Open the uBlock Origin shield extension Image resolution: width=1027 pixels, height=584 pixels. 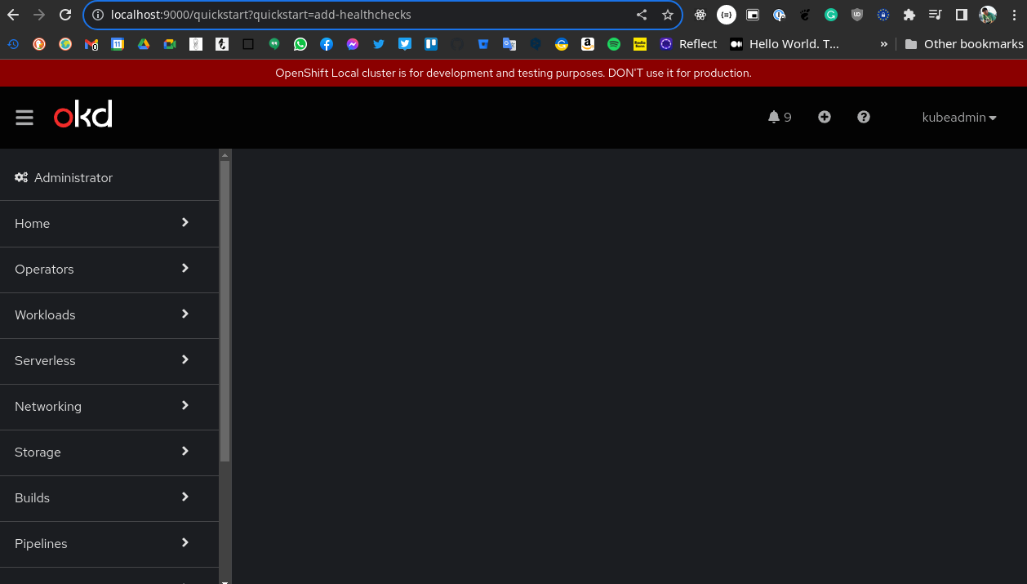click(857, 15)
